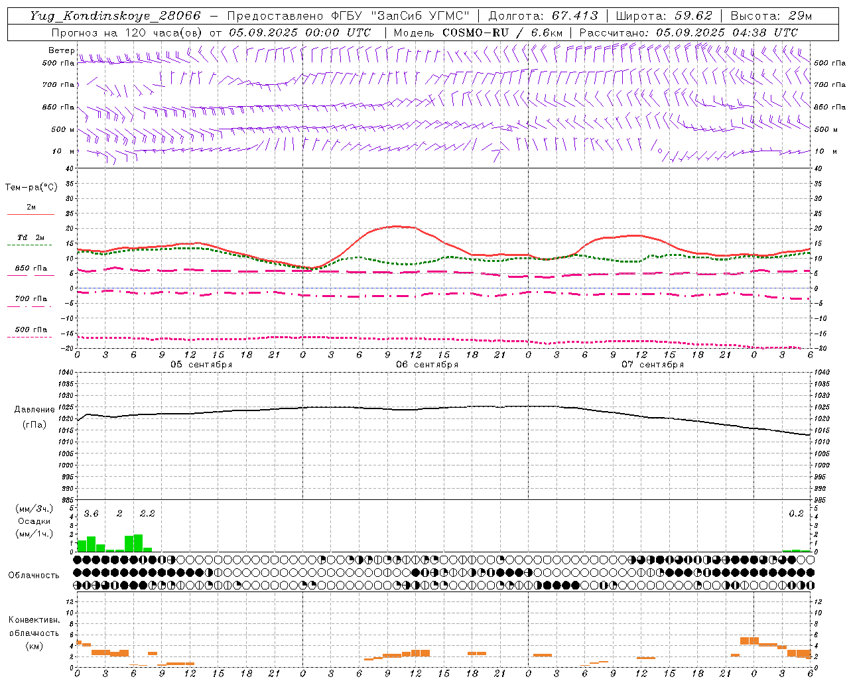Click the (мм/3ч.) precipitation unit label
This screenshot has height=679, width=849.
click(x=34, y=509)
